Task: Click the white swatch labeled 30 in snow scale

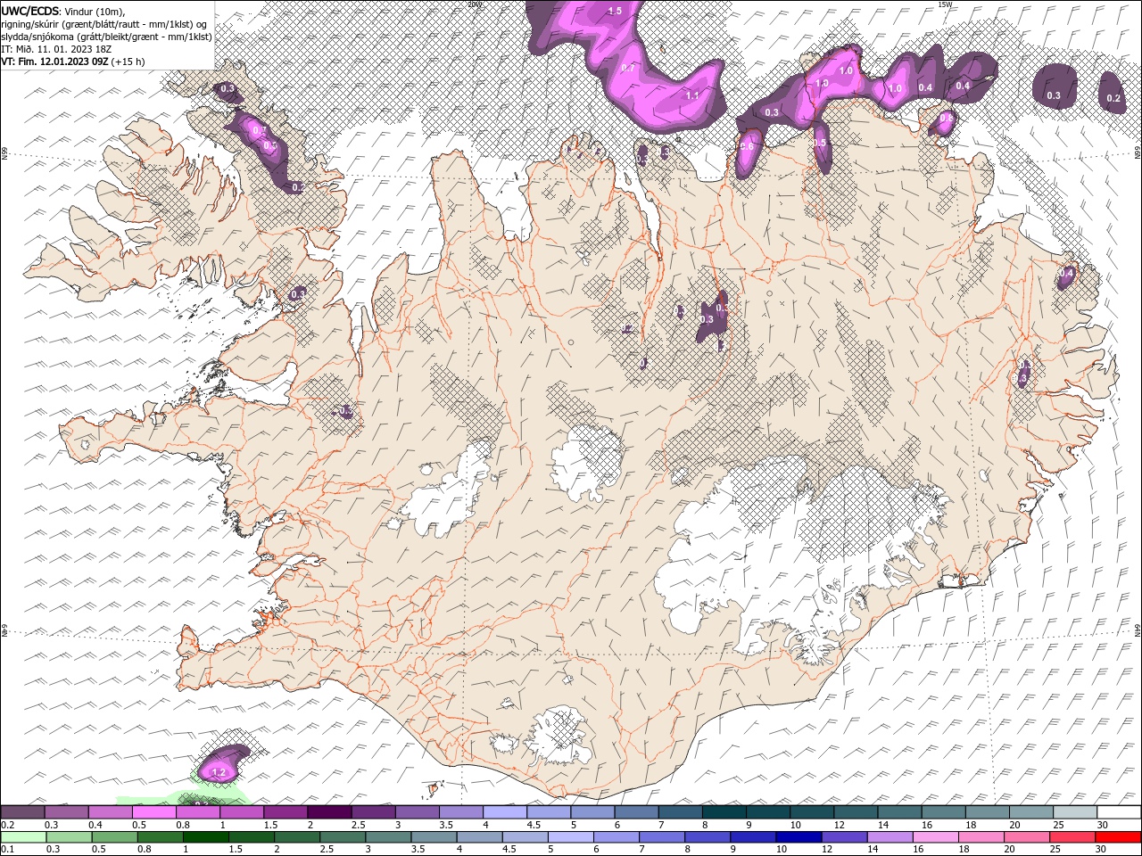Action: [1119, 811]
